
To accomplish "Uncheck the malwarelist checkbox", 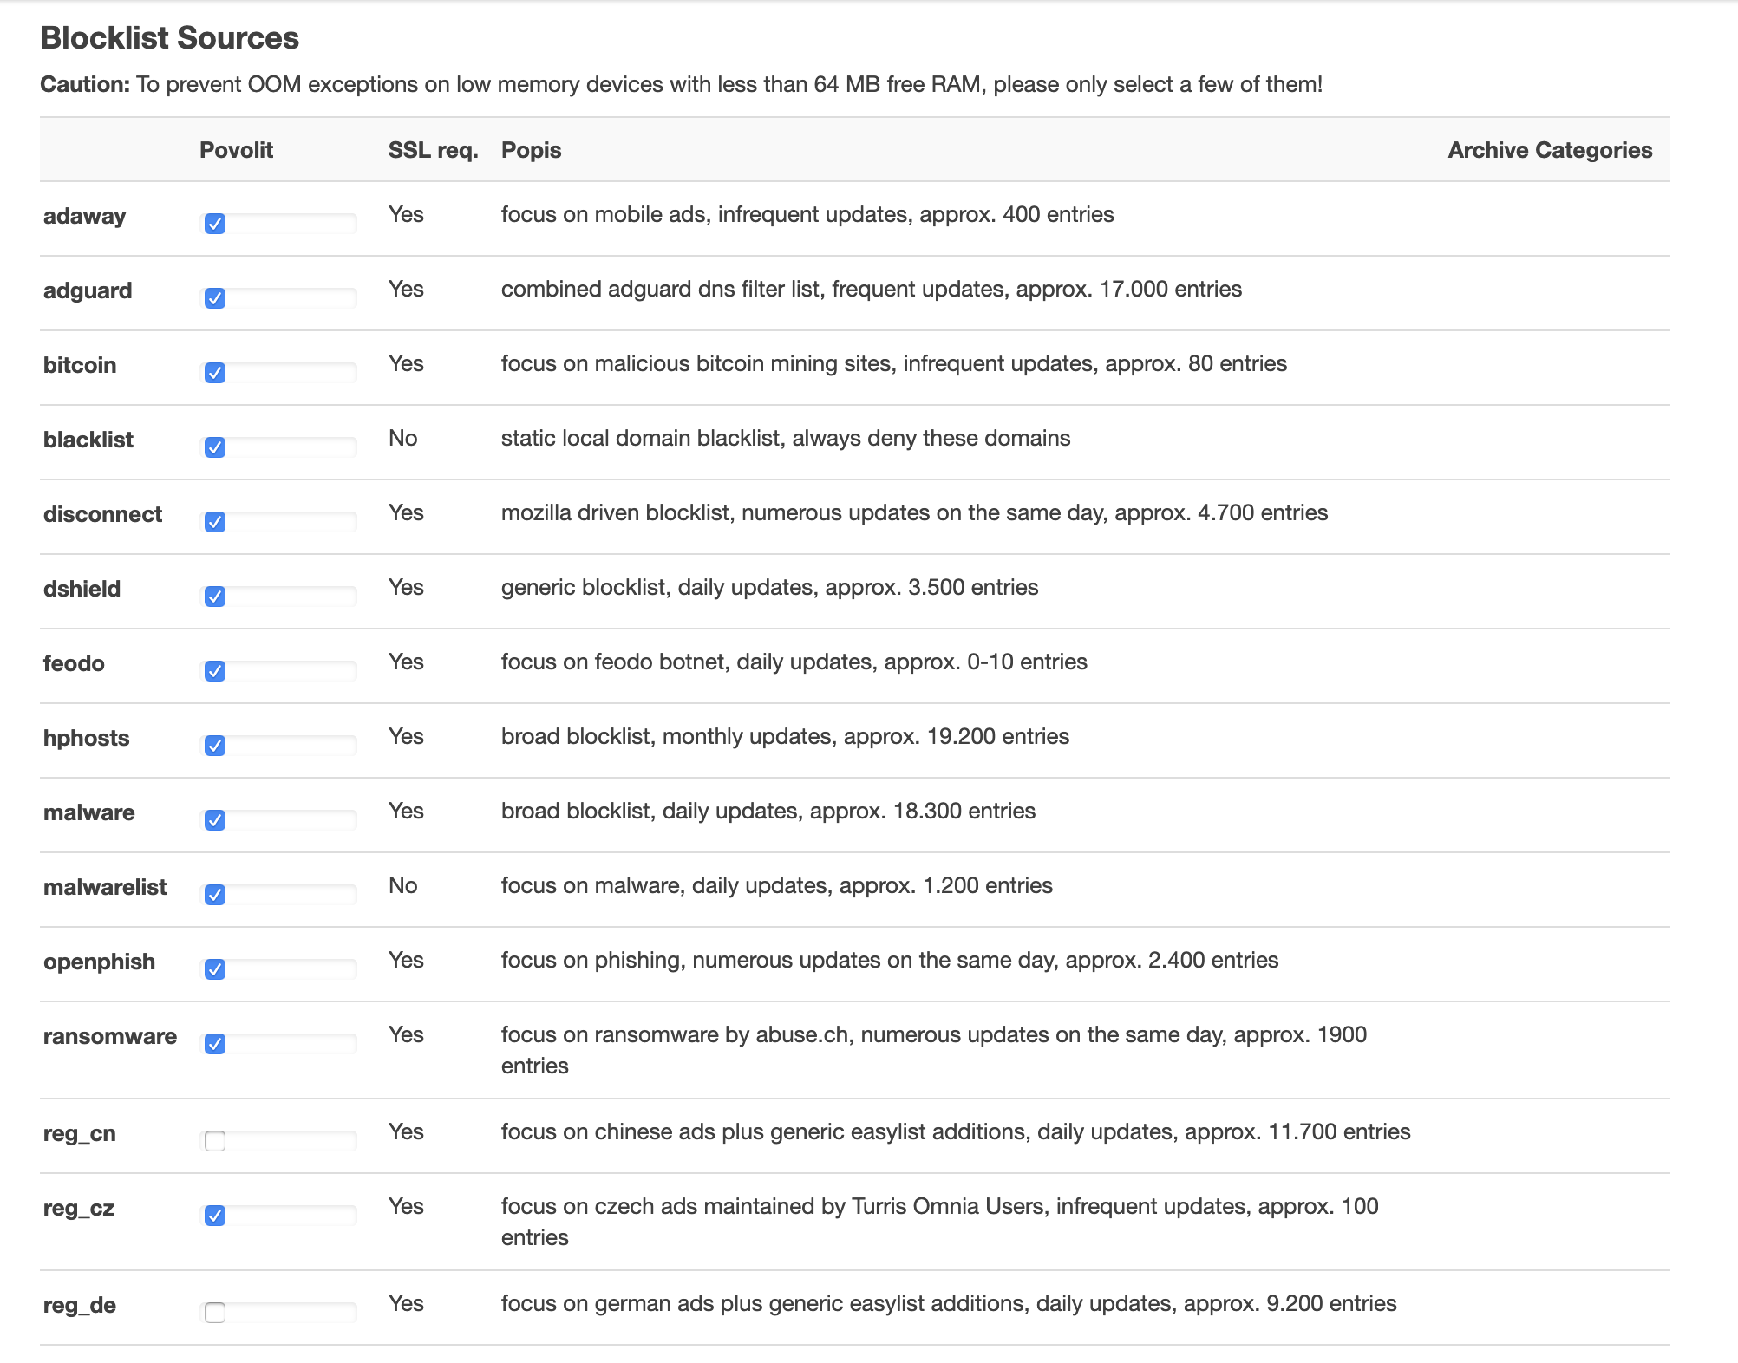I will click(215, 895).
